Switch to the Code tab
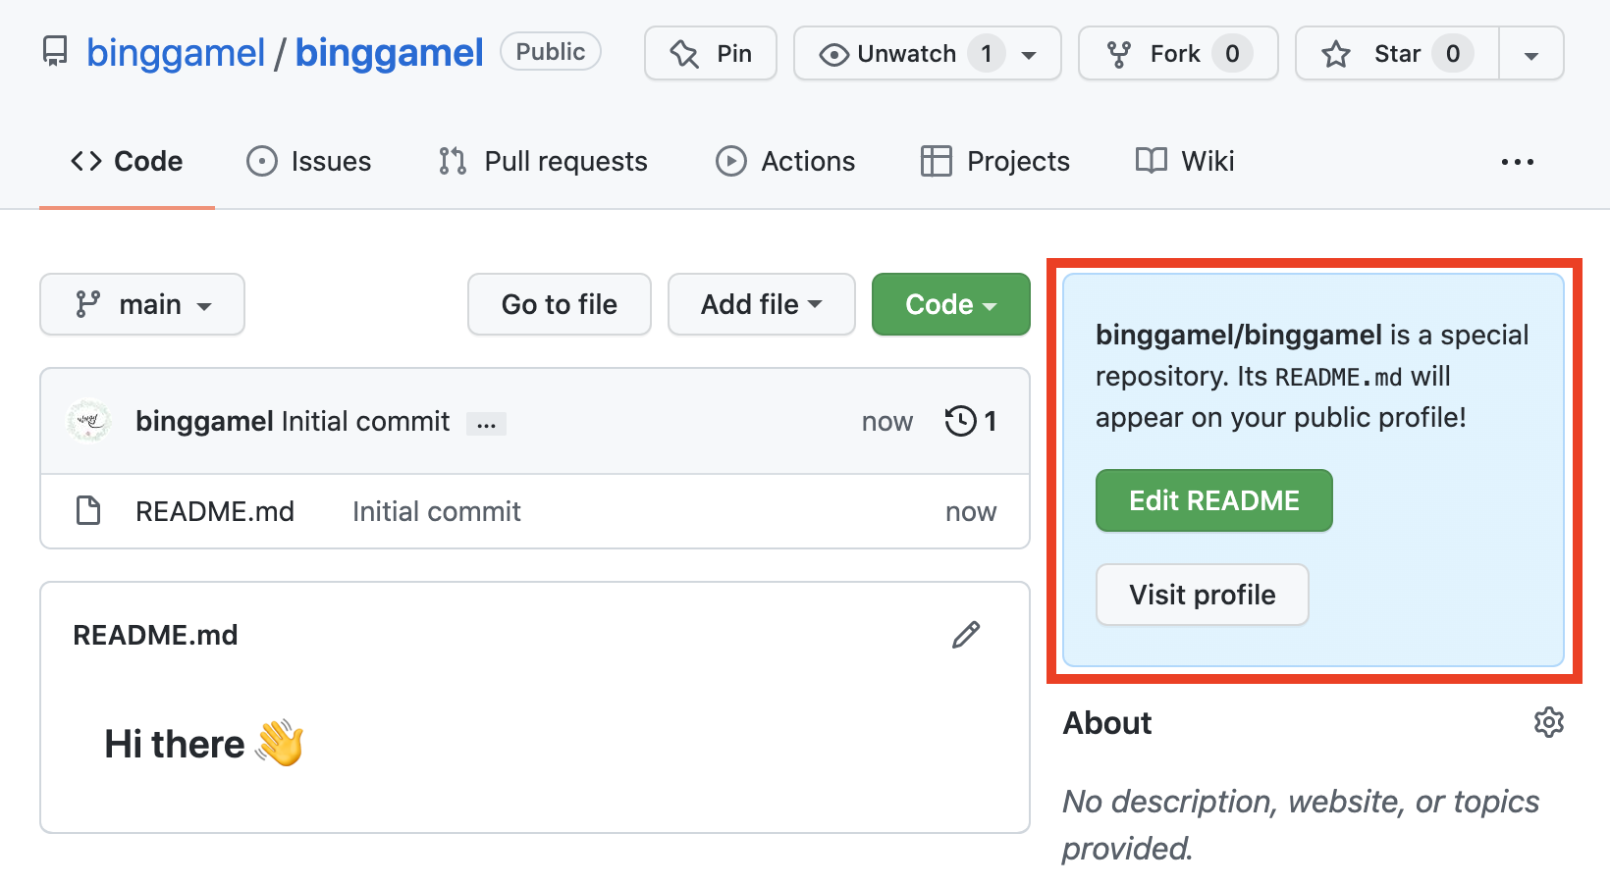This screenshot has width=1610, height=885. click(x=127, y=161)
